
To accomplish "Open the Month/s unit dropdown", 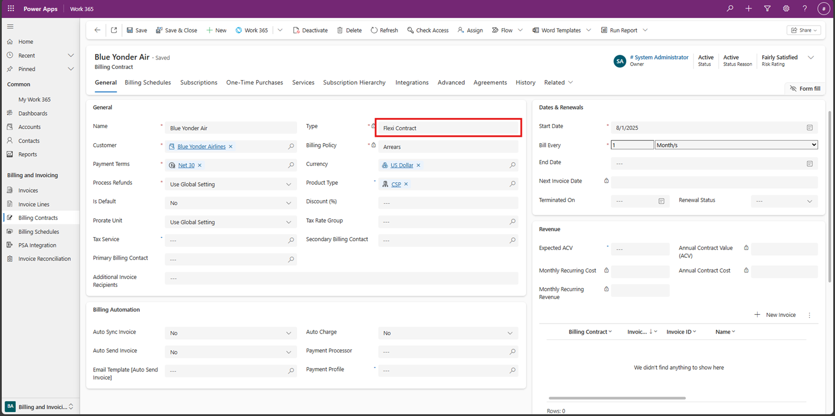I will pyautogui.click(x=736, y=145).
